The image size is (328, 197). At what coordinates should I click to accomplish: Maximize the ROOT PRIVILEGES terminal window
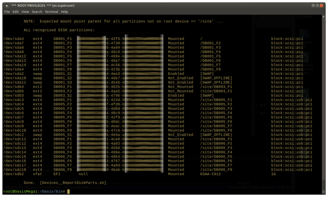point(317,6)
